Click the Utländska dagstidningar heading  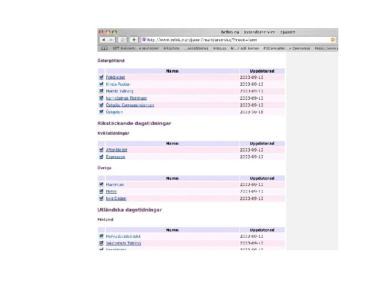pos(130,210)
